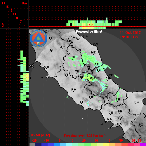Click the '-20' value on dBZ scale
The width and height of the screenshot is (146, 146).
coord(34,140)
